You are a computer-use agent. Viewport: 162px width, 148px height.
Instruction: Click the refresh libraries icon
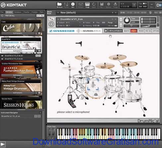point(2,16)
